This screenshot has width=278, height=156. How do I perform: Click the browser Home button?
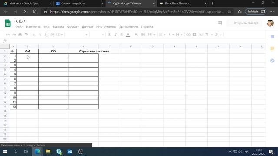tap(35, 12)
